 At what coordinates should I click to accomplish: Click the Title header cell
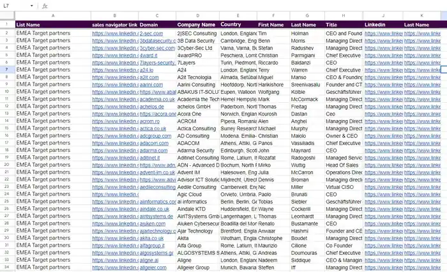click(344, 25)
